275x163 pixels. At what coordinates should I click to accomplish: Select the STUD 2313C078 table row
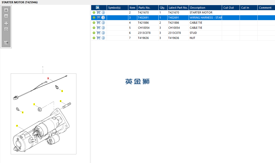(x=183, y=33)
